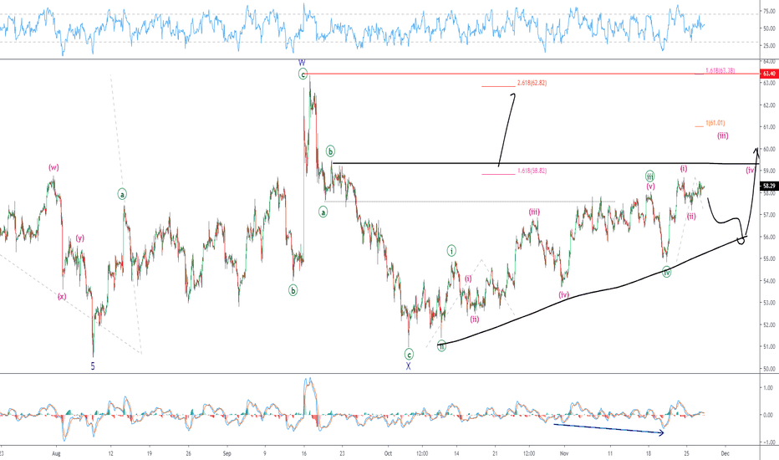The height and width of the screenshot is (460, 779).
Task: Click the blue X wave label
Action: pyautogui.click(x=409, y=366)
